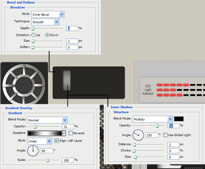Click the Soften px input field
This screenshot has width=205, height=169.
(x=72, y=47)
